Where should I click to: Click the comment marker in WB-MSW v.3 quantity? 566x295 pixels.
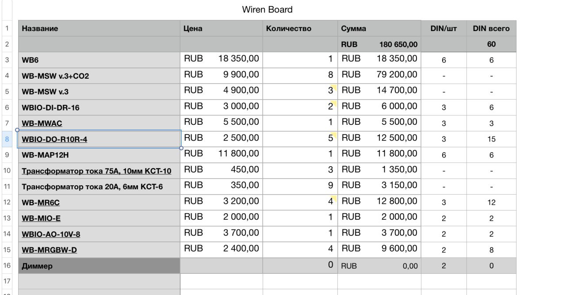(x=334, y=87)
